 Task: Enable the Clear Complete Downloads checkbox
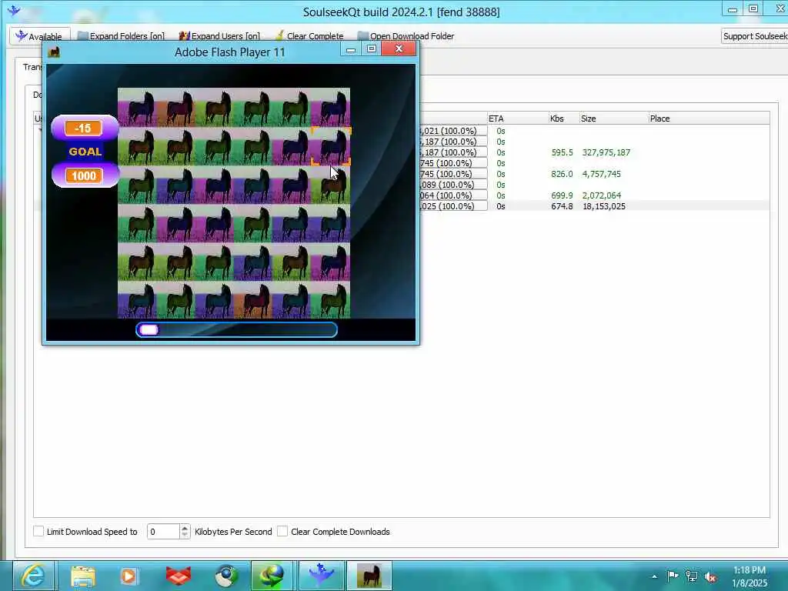click(282, 531)
